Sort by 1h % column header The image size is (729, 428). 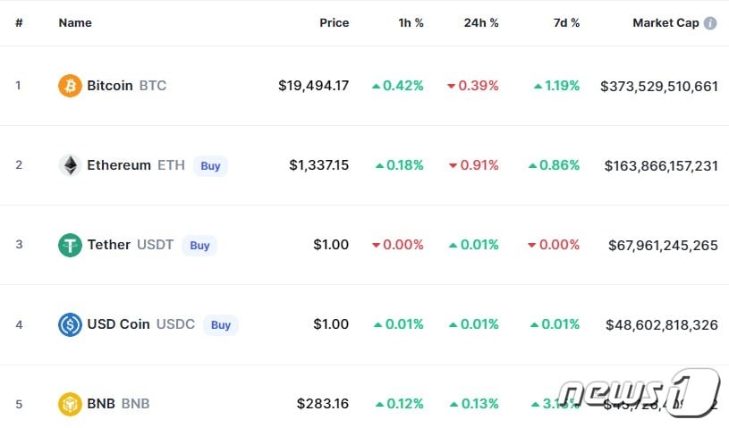411,23
